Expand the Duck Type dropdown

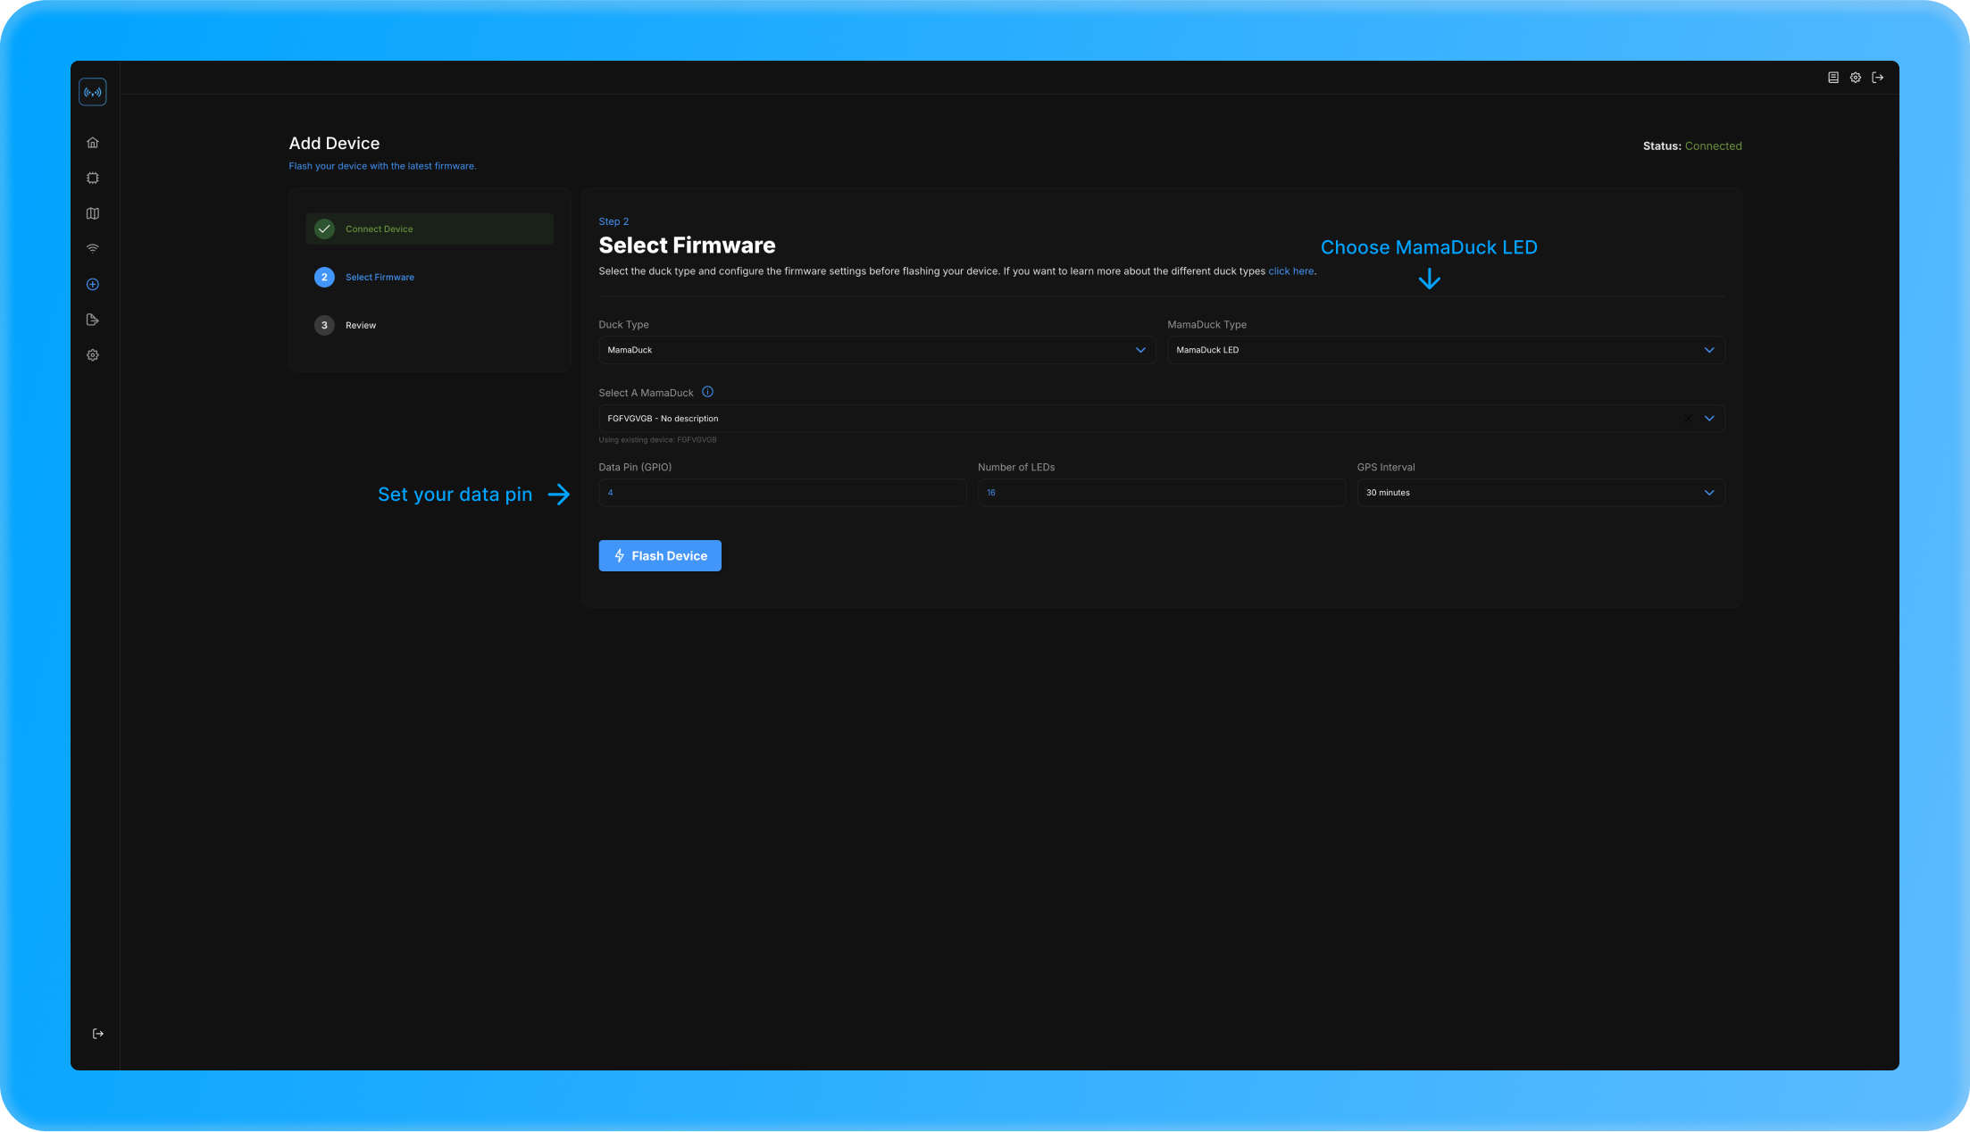pyautogui.click(x=876, y=350)
